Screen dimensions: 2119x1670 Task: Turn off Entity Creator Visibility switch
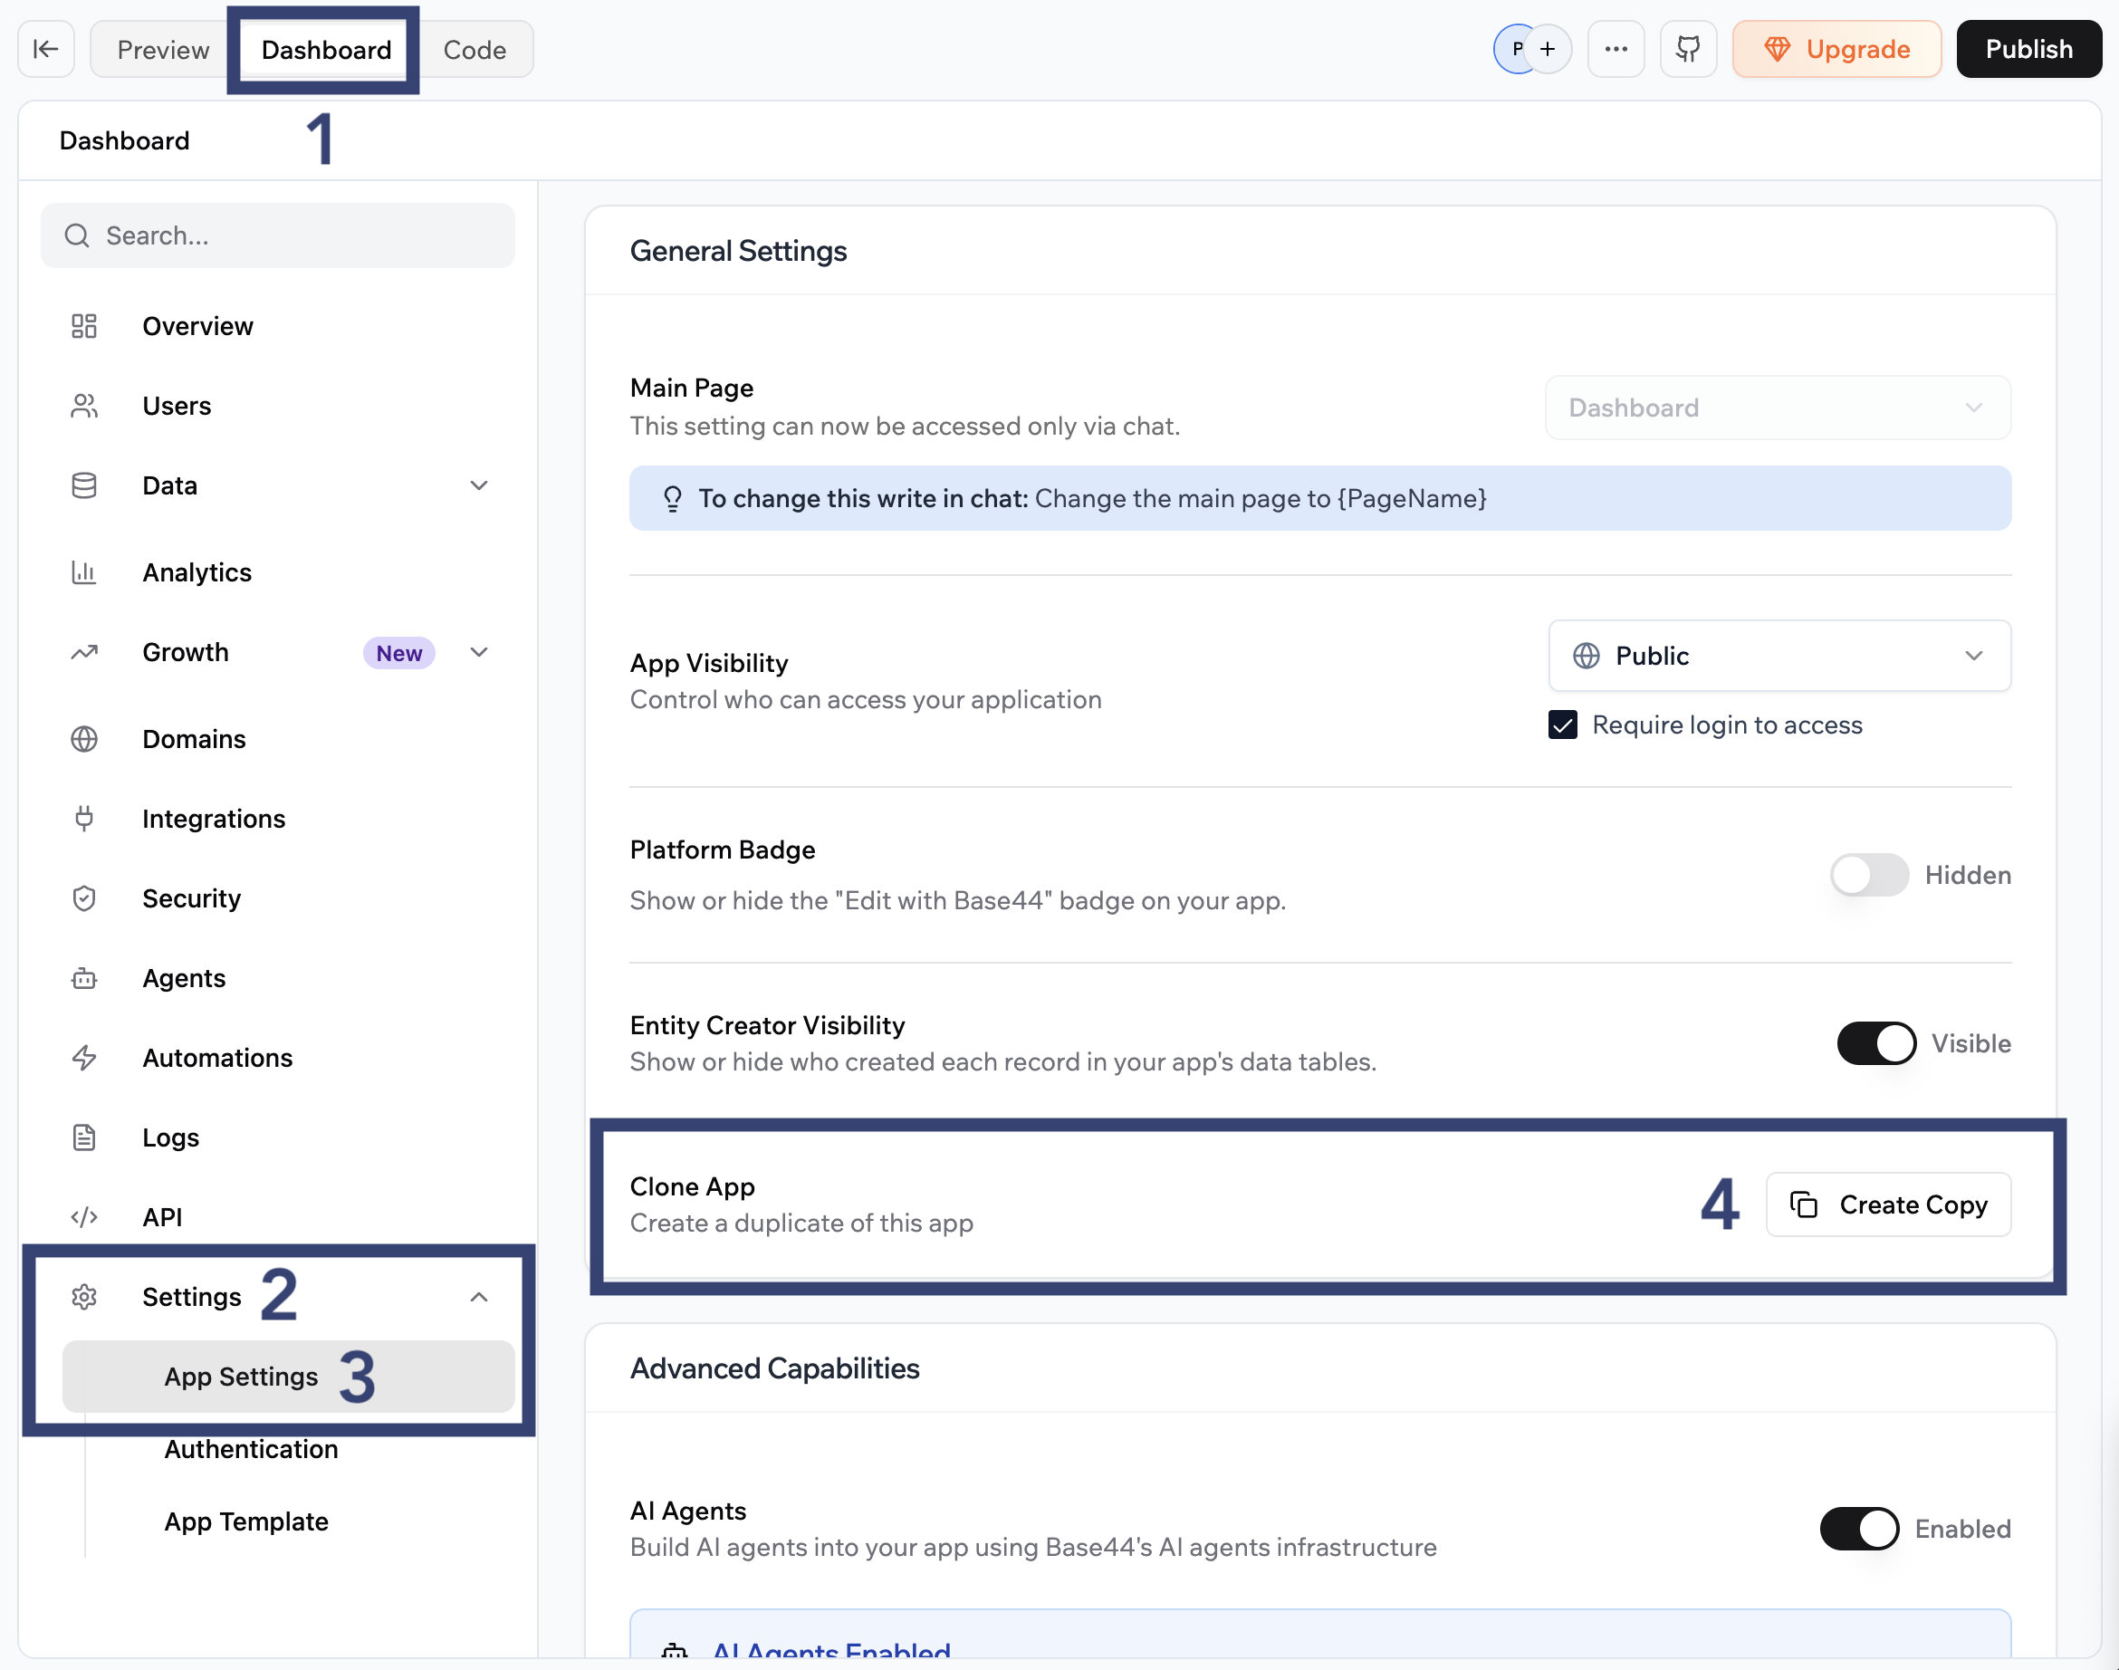pos(1876,1043)
